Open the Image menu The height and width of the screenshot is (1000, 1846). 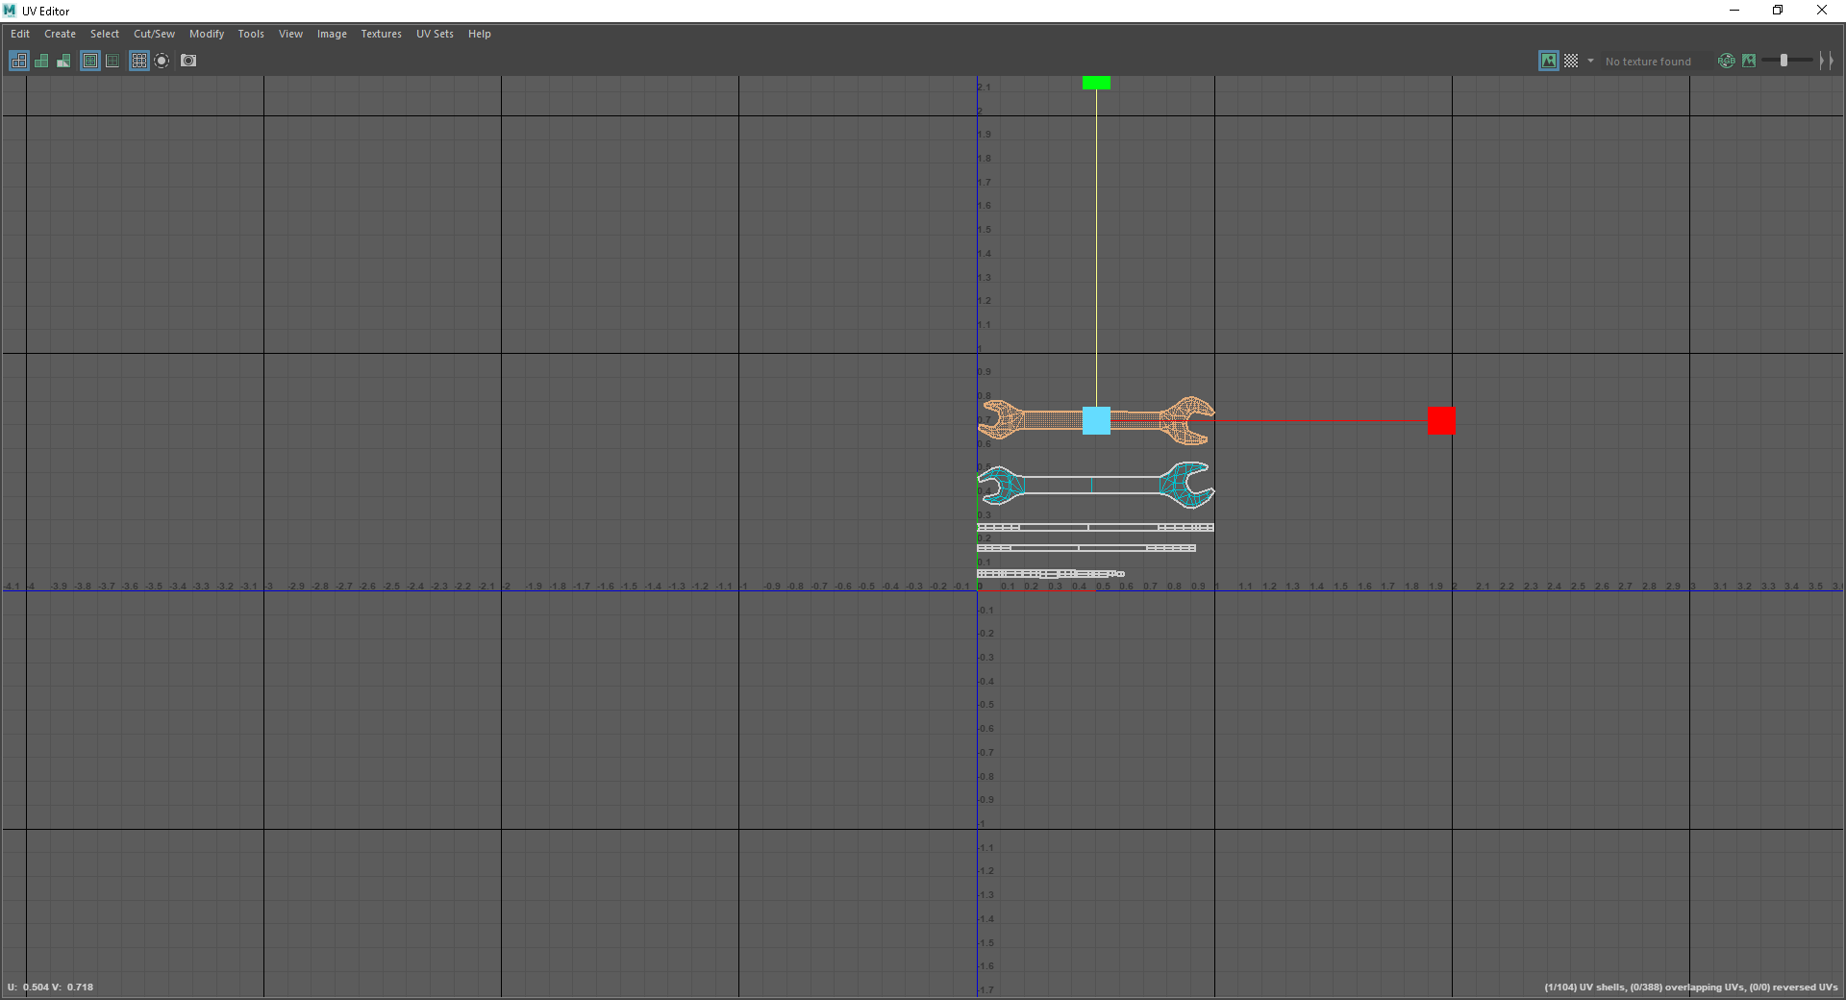click(x=332, y=34)
